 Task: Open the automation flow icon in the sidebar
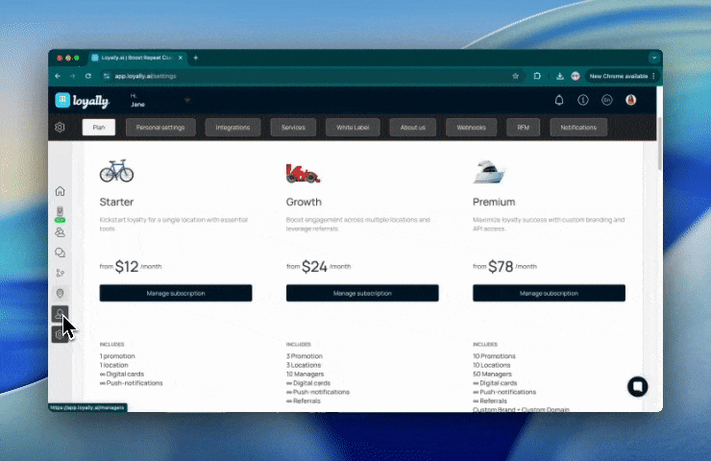click(x=60, y=273)
